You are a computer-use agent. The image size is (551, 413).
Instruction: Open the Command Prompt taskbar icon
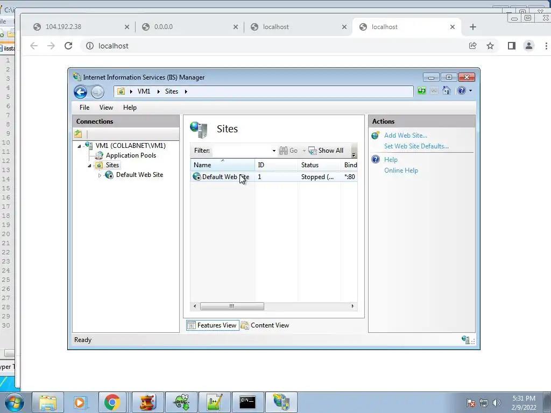(x=248, y=402)
